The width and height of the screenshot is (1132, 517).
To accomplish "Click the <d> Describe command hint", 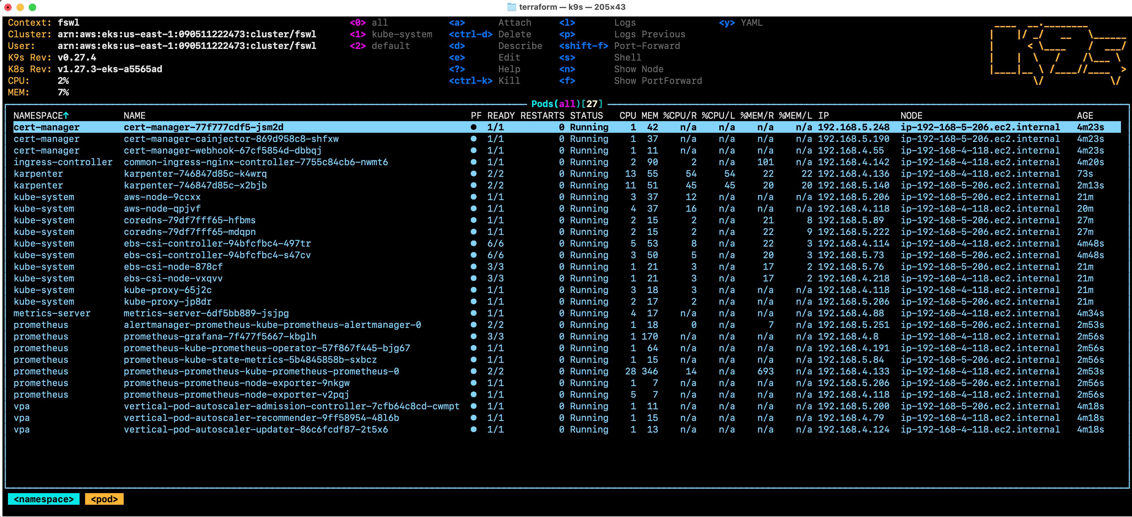I will (495, 46).
